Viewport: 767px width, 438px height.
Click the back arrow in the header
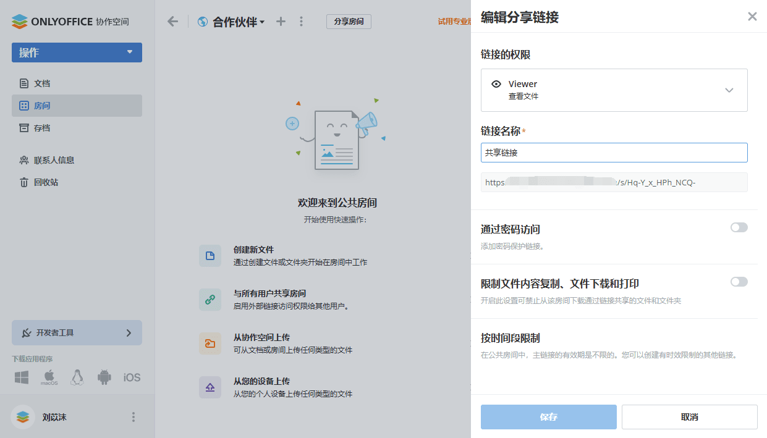[172, 22]
